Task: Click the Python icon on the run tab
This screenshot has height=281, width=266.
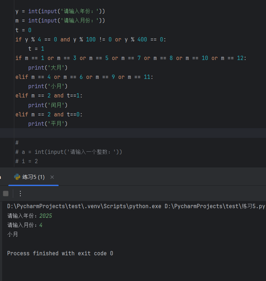Action: [x=17, y=177]
